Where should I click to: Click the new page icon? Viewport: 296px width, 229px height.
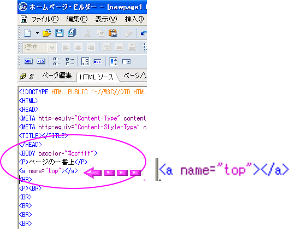[x=27, y=33]
